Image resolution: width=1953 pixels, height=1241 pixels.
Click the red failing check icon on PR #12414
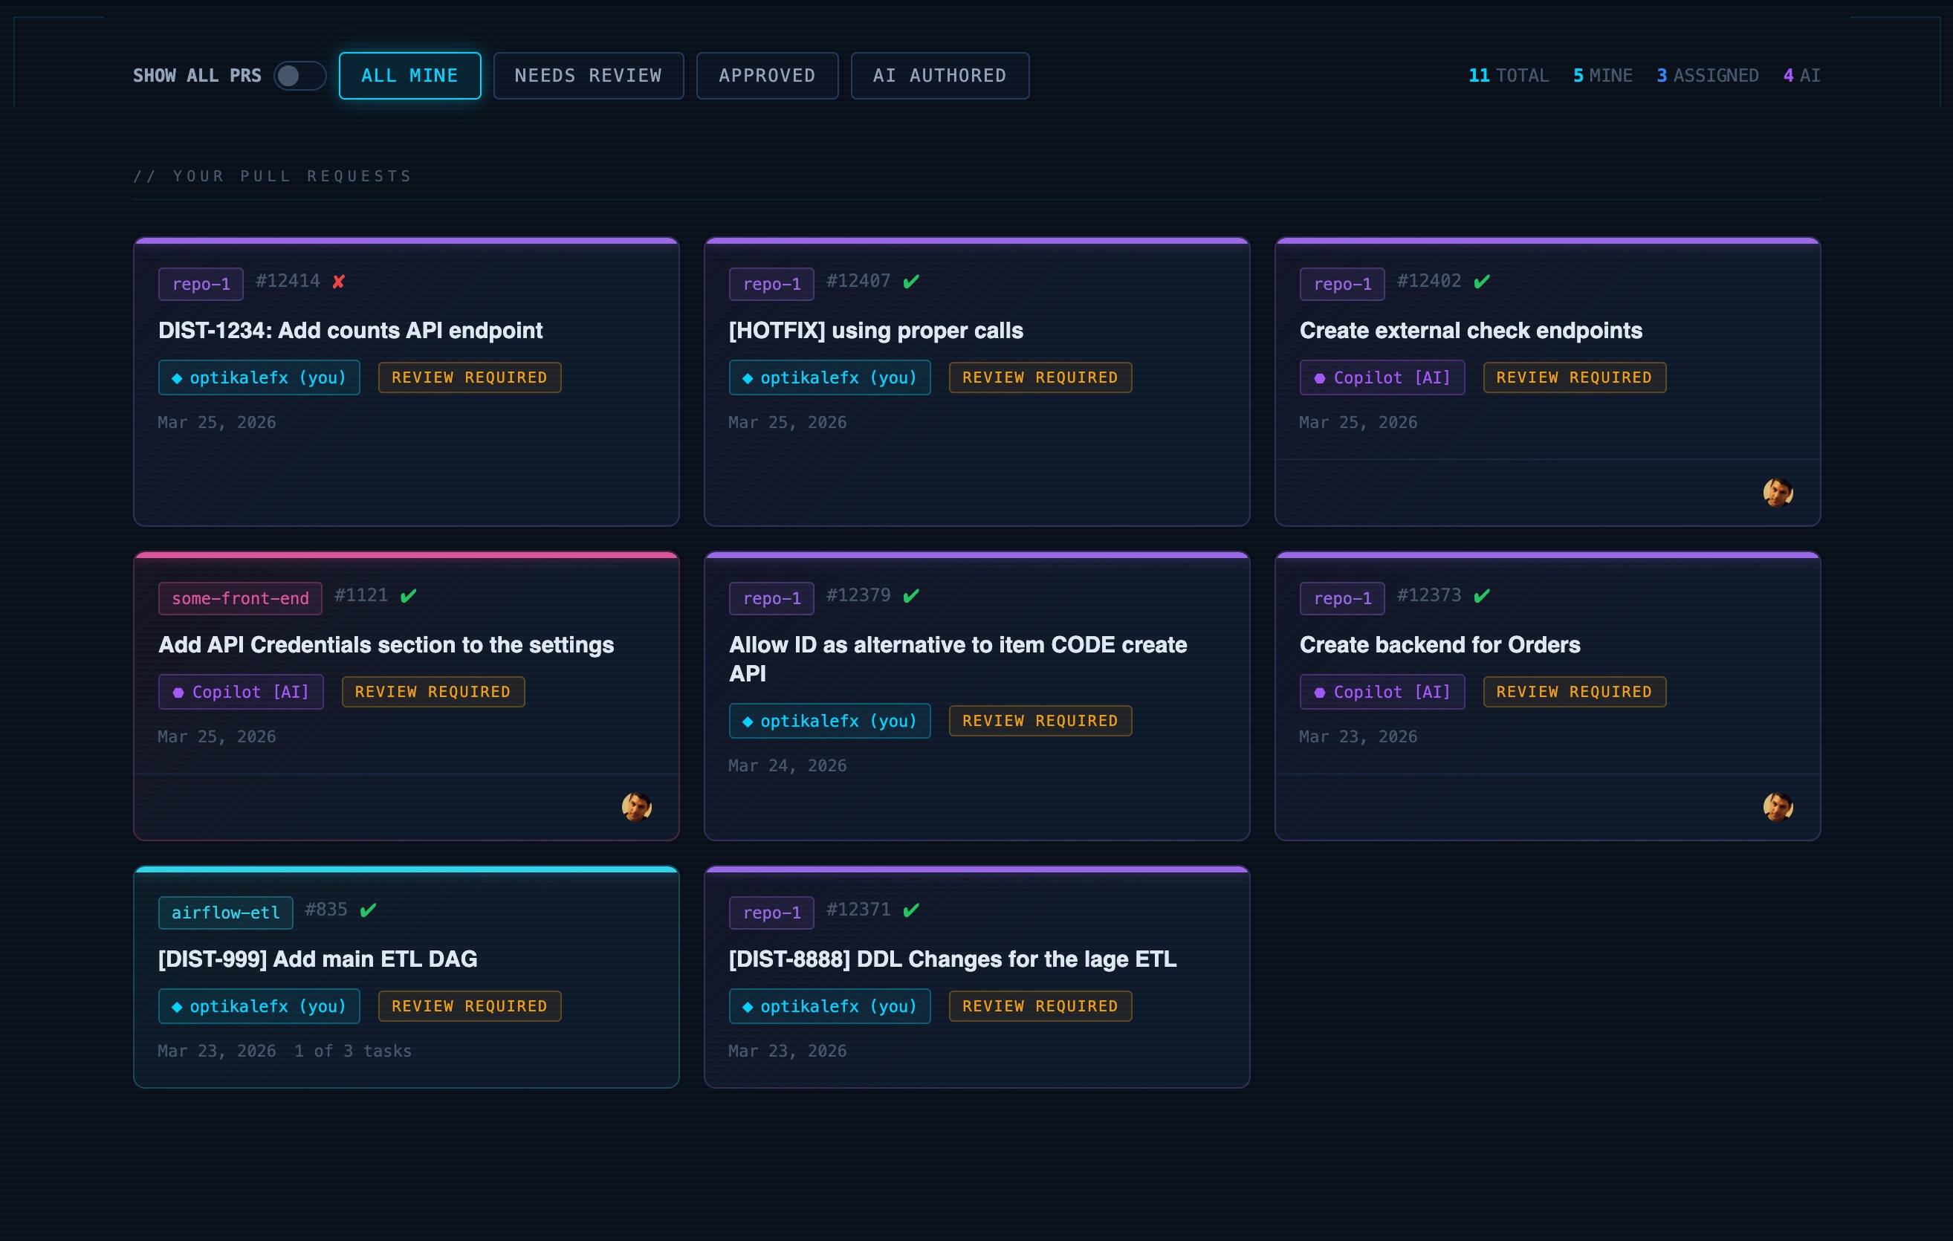pos(338,282)
